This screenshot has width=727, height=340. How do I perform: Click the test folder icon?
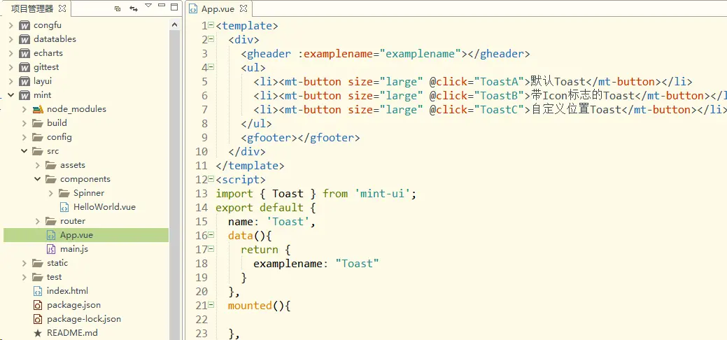pos(38,276)
